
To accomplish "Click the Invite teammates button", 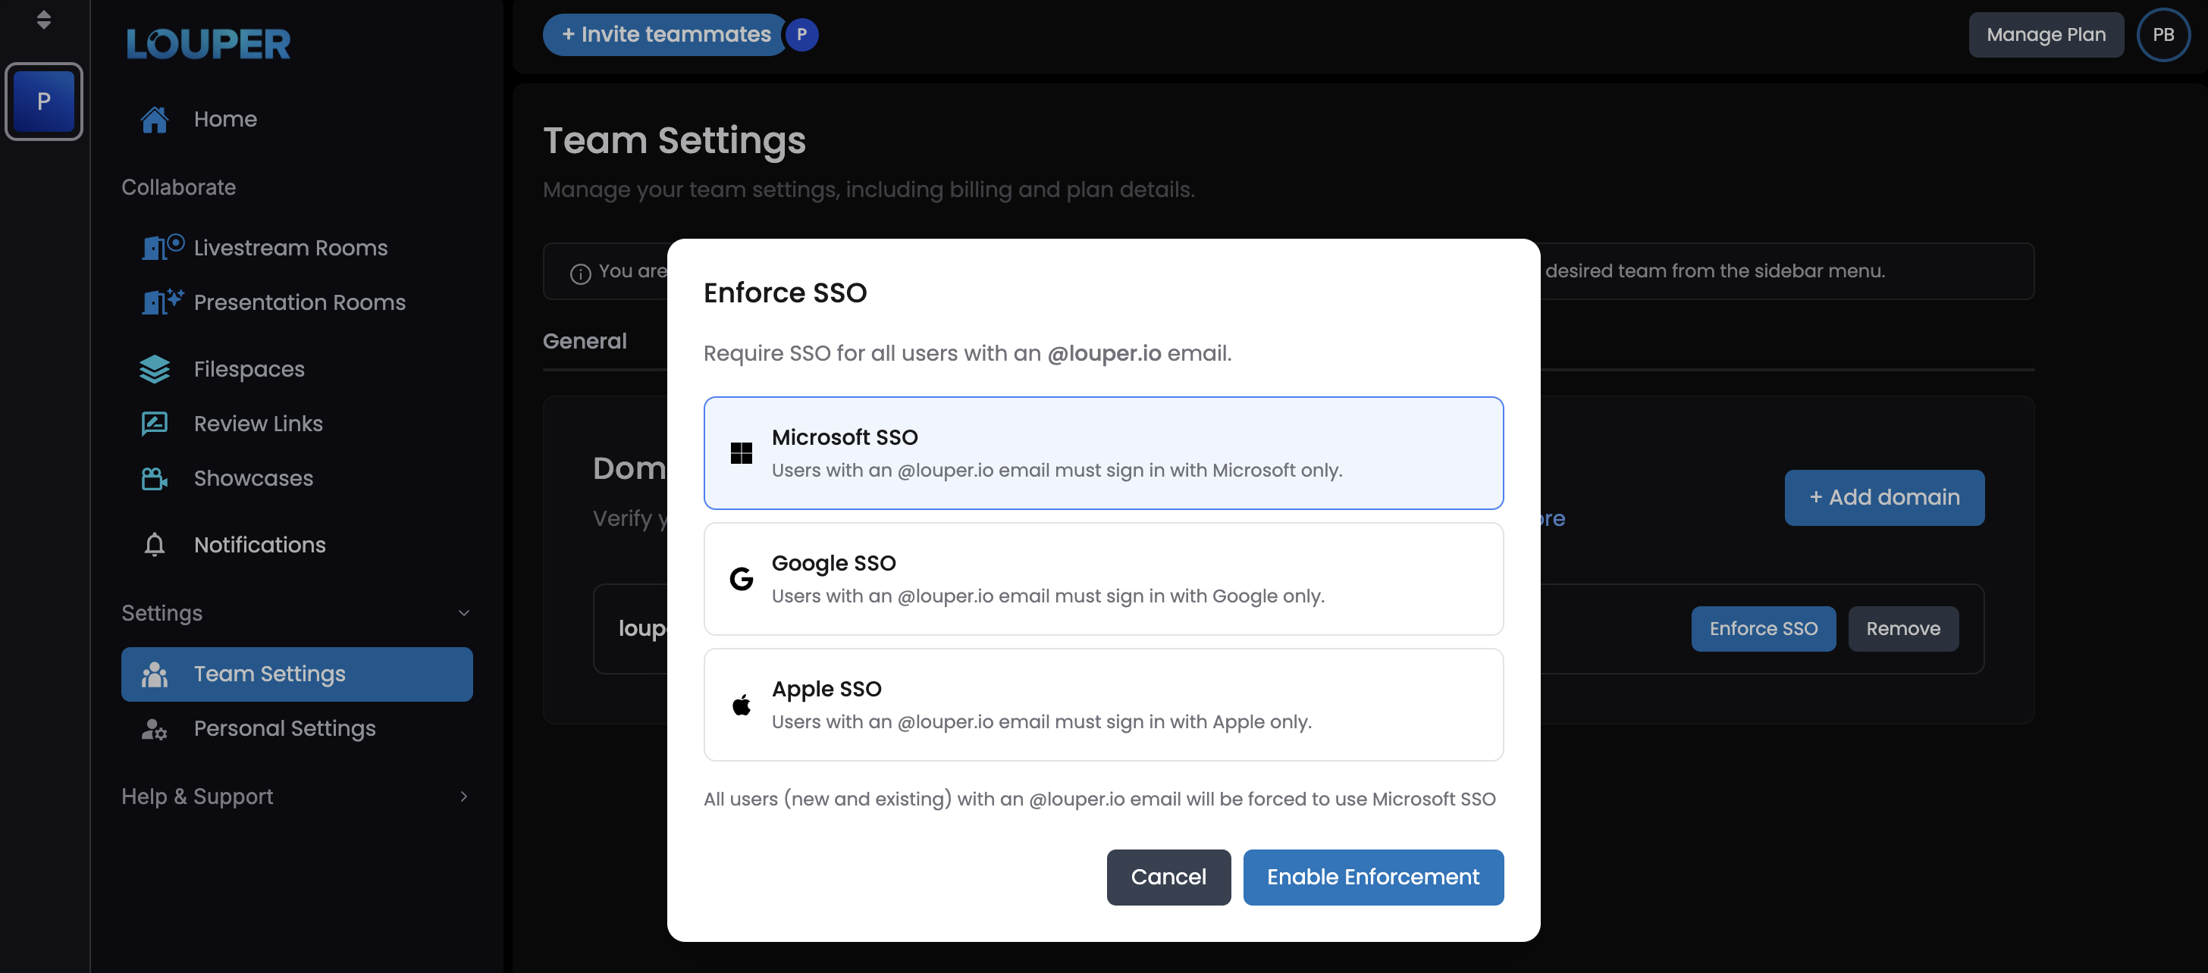I will pos(665,35).
